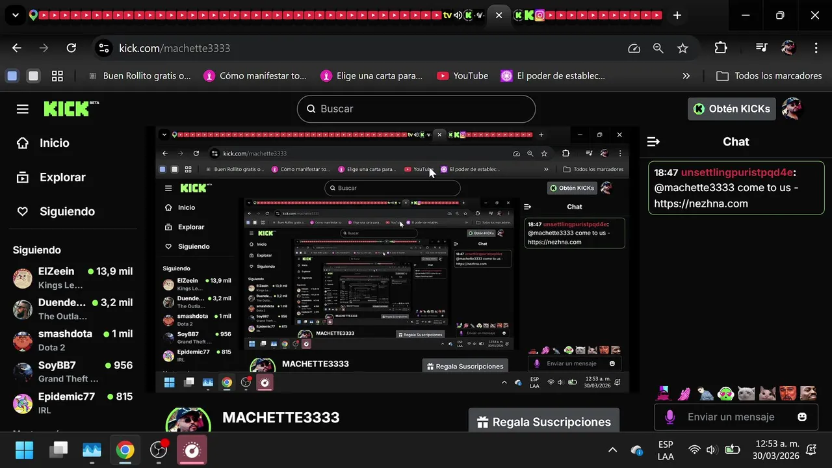Open the ESP LAA language switcher
The width and height of the screenshot is (832, 468).
click(x=666, y=450)
